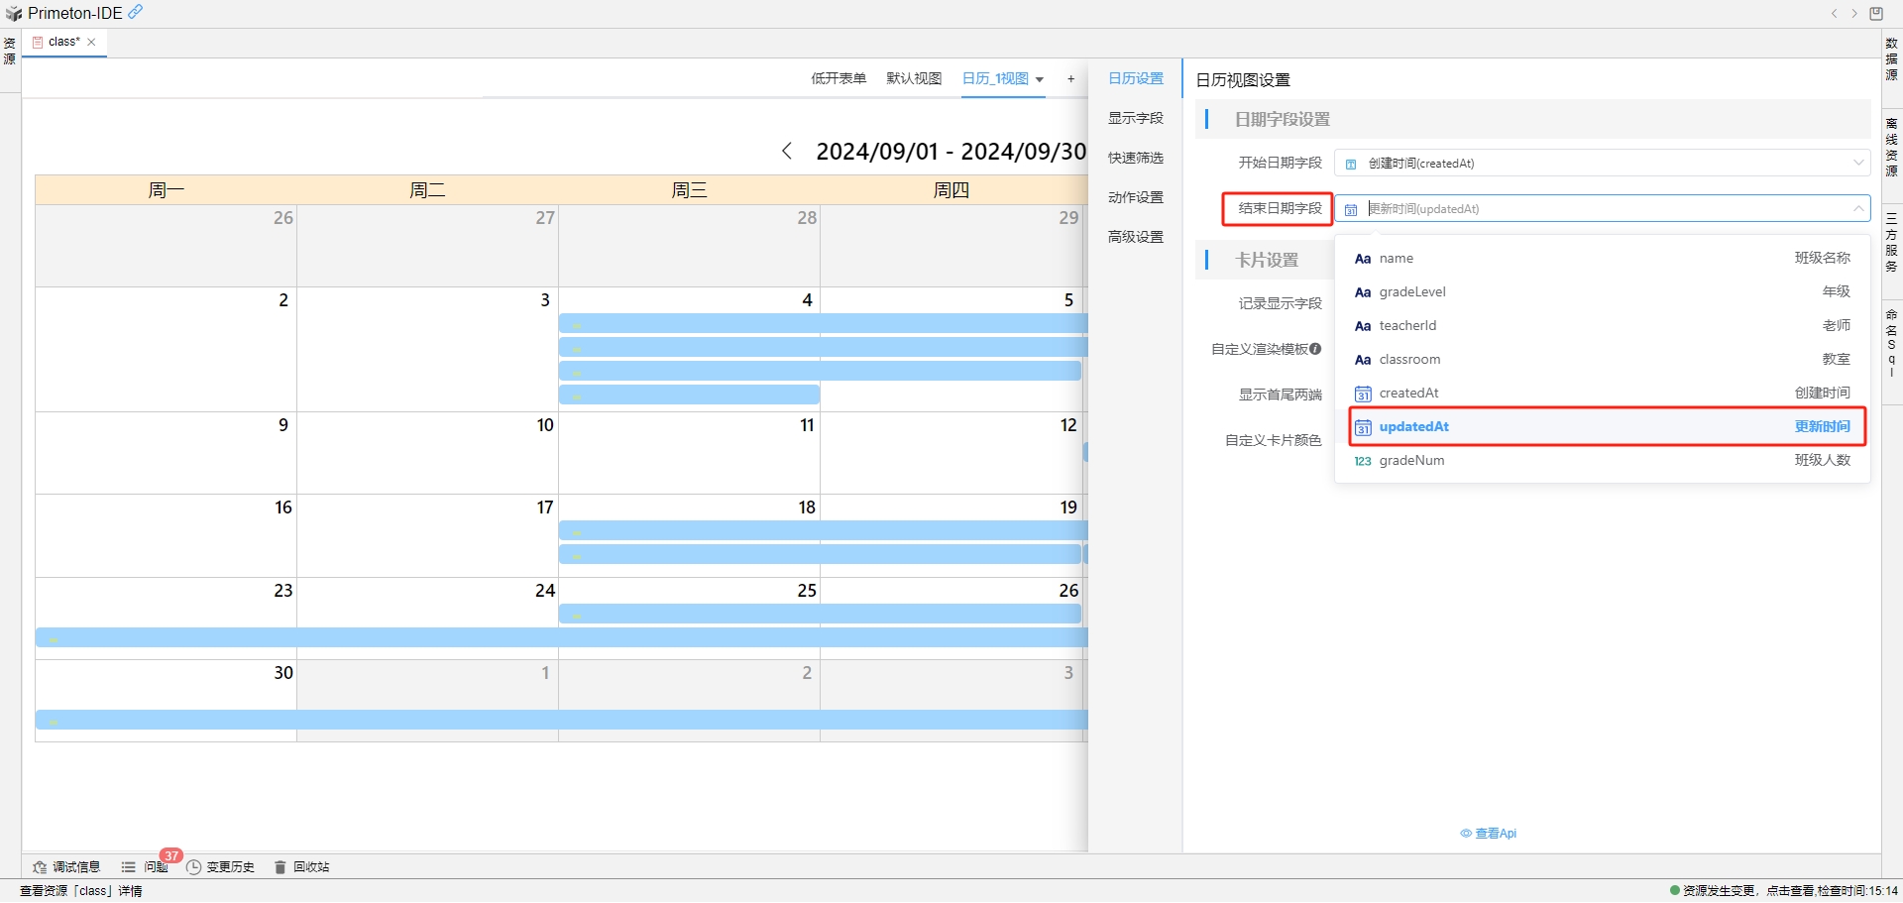
Task: Open the 回收站 recycle bin
Action: tap(302, 866)
